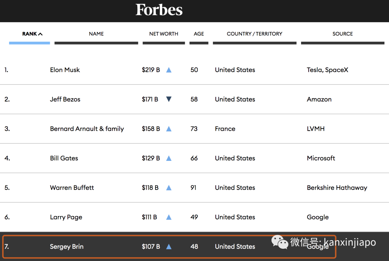
Task: Click age 91 in Warren Buffett's row
Action: tap(193, 187)
